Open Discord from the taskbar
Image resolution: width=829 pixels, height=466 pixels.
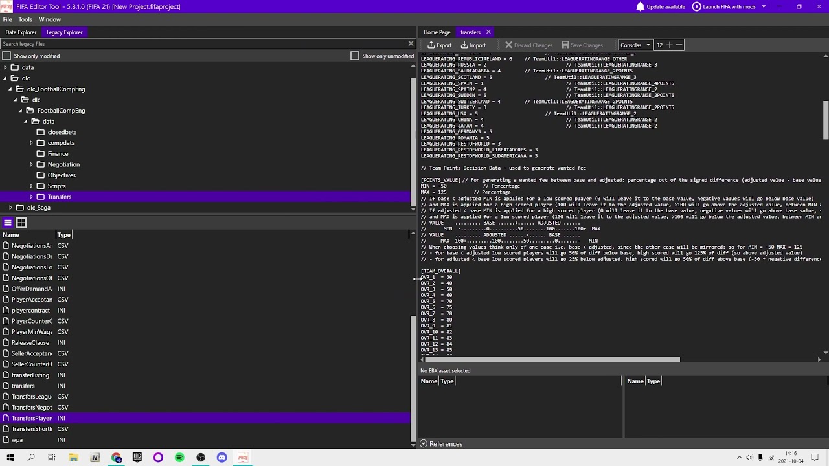tap(221, 458)
